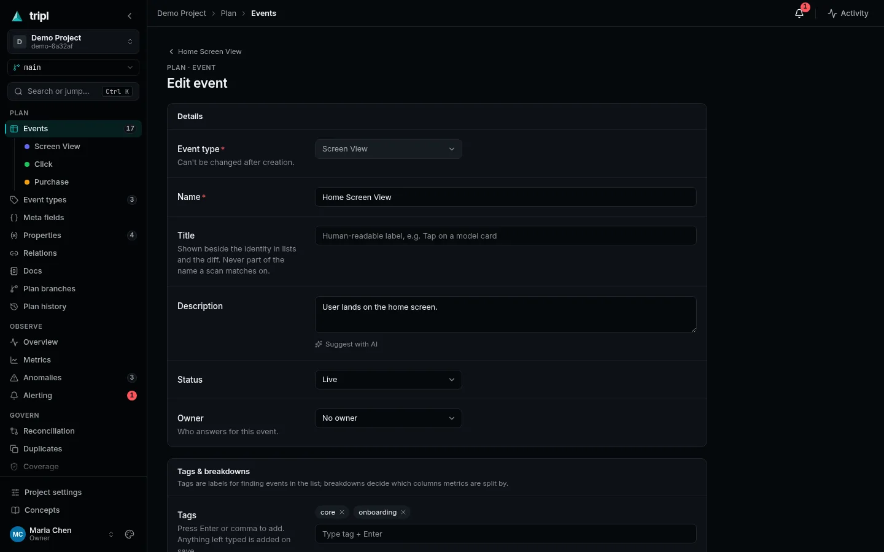The width and height of the screenshot is (884, 552).
Task: Go back to Home Screen View
Action: click(x=205, y=52)
